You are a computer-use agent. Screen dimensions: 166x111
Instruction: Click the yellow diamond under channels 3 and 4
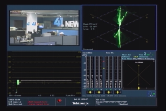pos(99,92)
